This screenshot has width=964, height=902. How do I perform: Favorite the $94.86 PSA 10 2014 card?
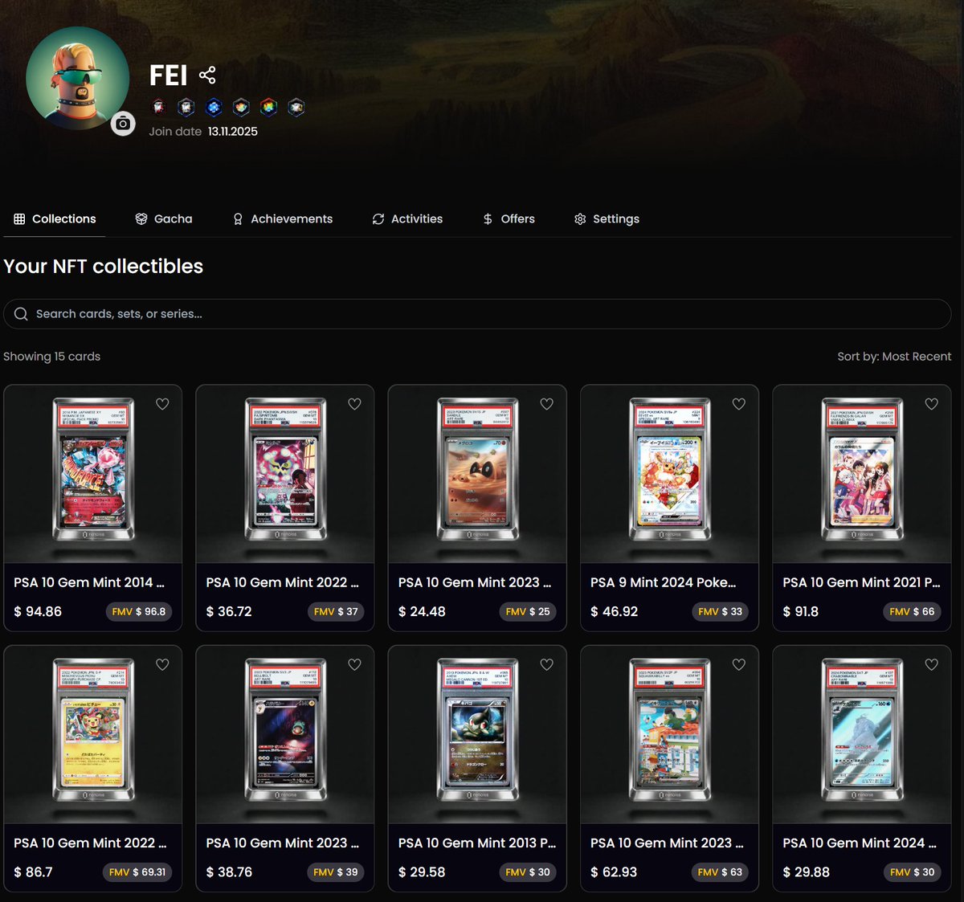(162, 404)
